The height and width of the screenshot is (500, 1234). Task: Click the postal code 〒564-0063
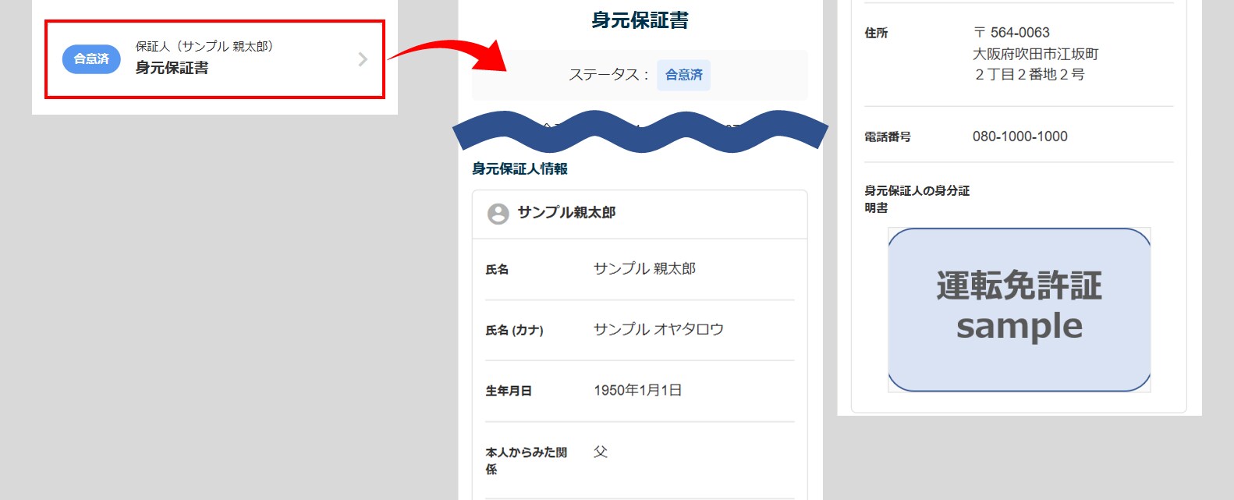click(x=1012, y=33)
